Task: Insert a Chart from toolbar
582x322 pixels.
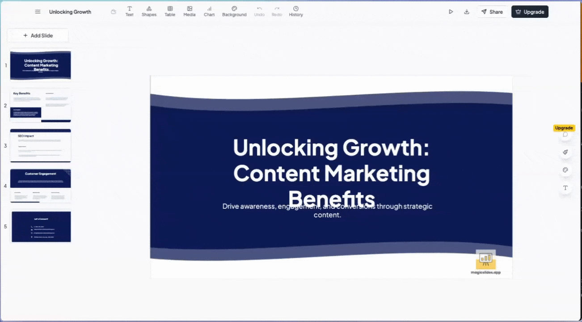Action: click(209, 11)
